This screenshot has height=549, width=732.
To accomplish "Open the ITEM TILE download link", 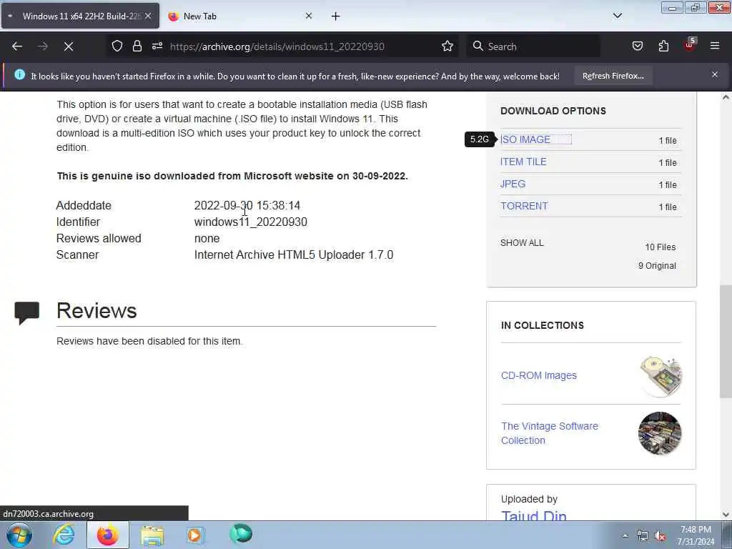I will 523,162.
